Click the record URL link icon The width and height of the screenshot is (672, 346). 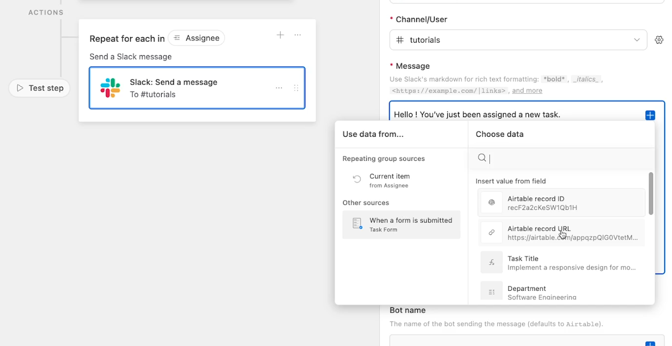click(x=491, y=232)
